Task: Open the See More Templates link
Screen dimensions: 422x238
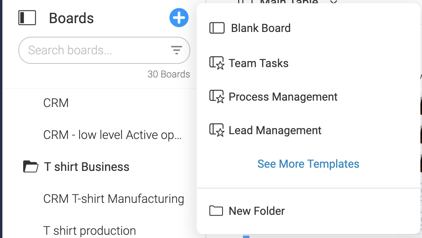Action: (309, 164)
